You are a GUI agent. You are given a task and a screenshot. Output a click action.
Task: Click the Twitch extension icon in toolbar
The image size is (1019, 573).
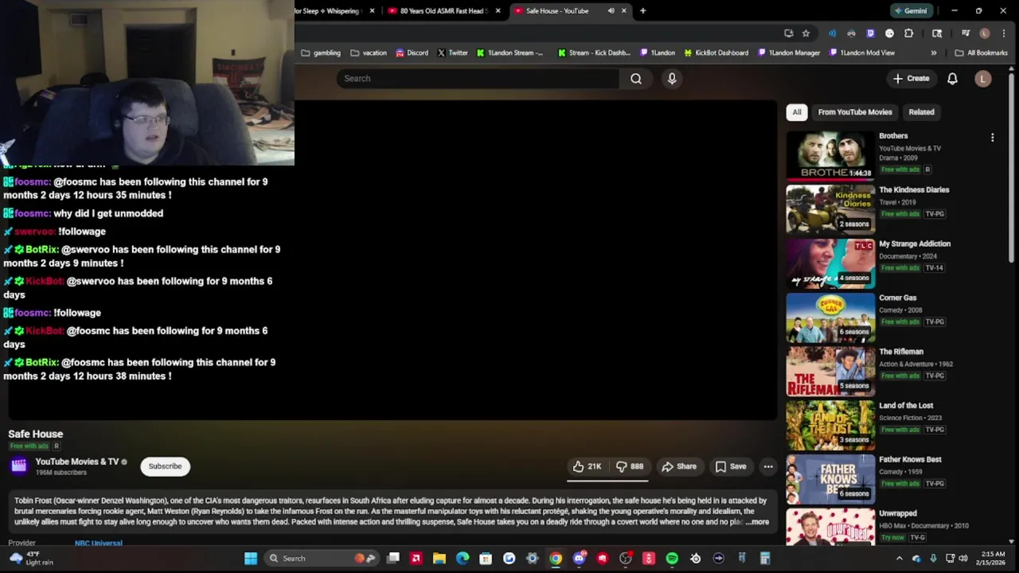(870, 33)
